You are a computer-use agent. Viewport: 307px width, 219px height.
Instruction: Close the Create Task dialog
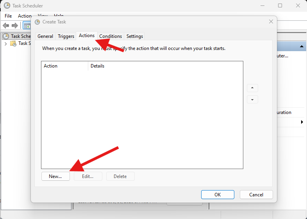271,21
